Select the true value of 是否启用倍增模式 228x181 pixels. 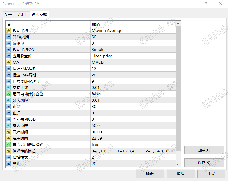(96, 145)
